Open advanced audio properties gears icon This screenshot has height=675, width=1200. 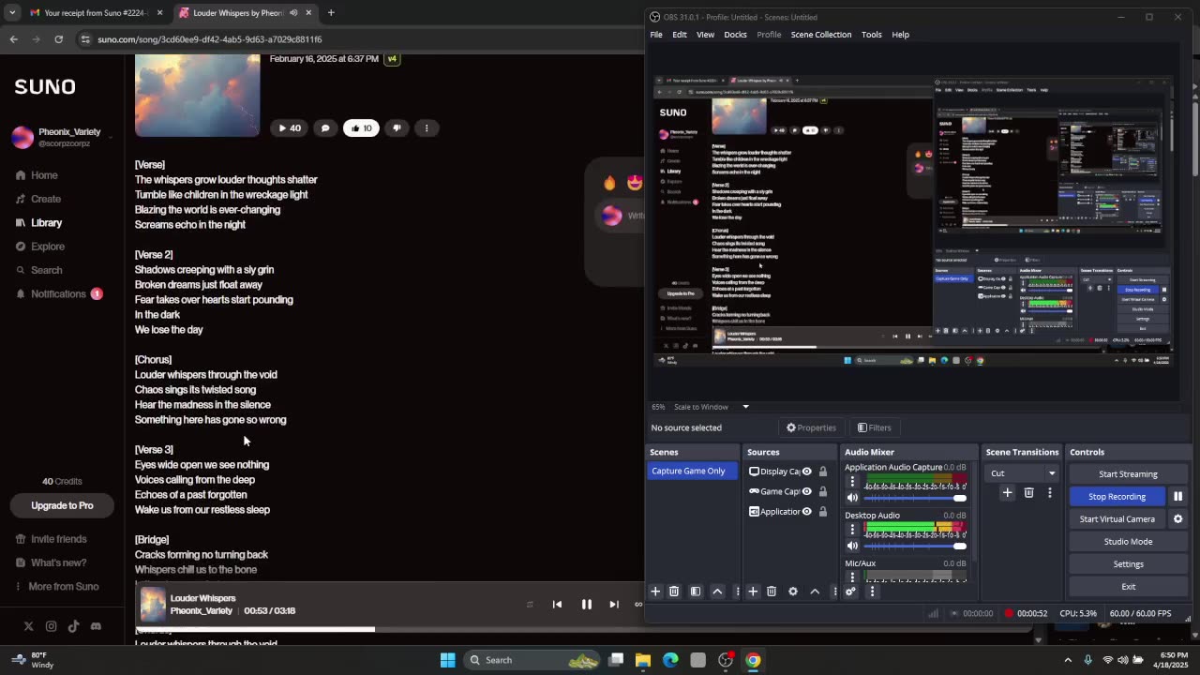850,592
